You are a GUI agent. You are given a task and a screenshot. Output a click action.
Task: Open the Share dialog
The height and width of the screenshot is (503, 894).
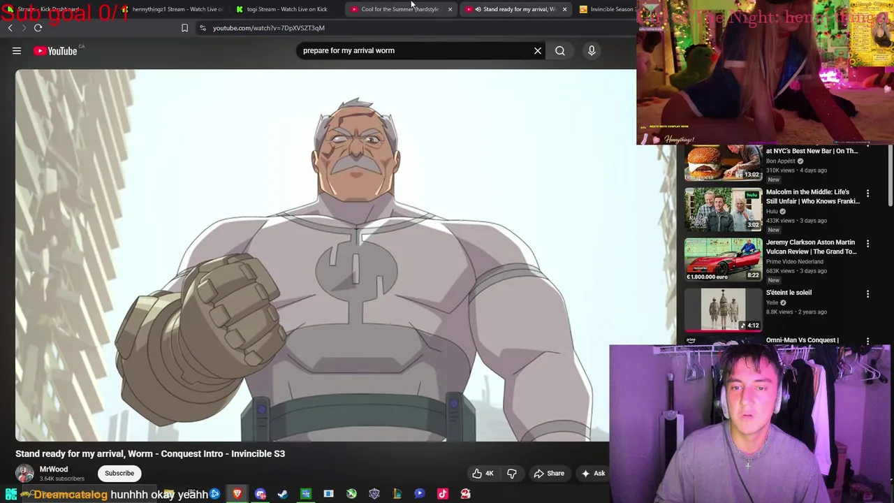click(x=549, y=473)
